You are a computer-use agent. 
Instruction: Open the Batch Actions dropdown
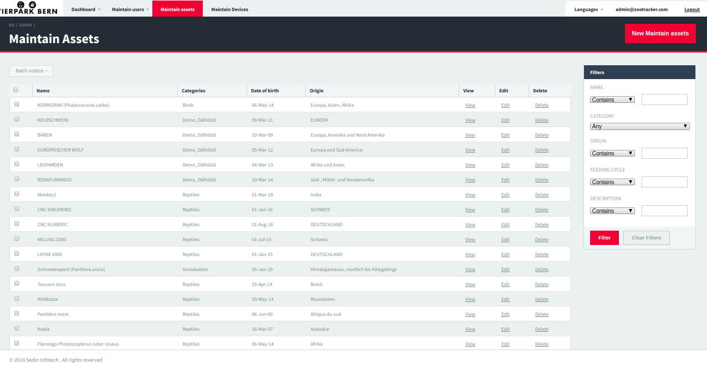31,71
